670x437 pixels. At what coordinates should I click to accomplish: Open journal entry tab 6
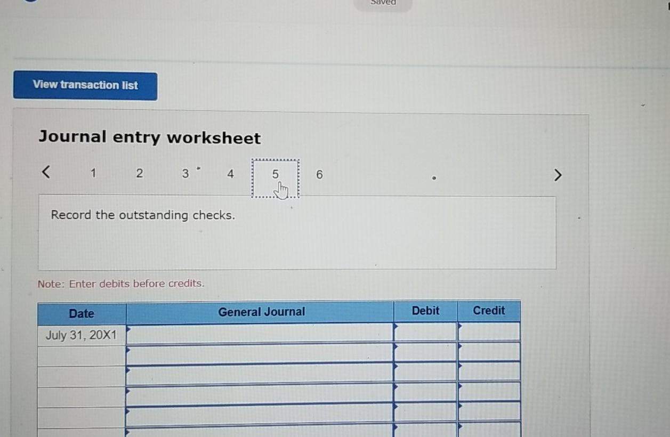pos(319,174)
